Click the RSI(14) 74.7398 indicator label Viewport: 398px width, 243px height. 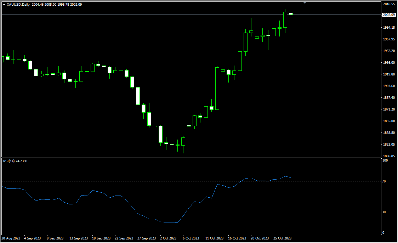click(x=15, y=161)
